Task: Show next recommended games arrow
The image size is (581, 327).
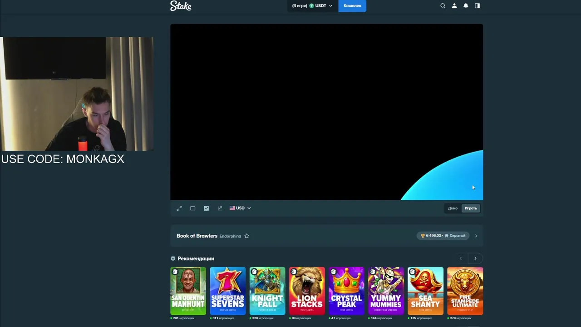Action: pyautogui.click(x=475, y=258)
